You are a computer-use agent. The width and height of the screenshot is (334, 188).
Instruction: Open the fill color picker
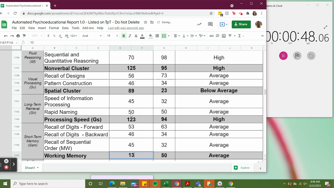point(151,36)
